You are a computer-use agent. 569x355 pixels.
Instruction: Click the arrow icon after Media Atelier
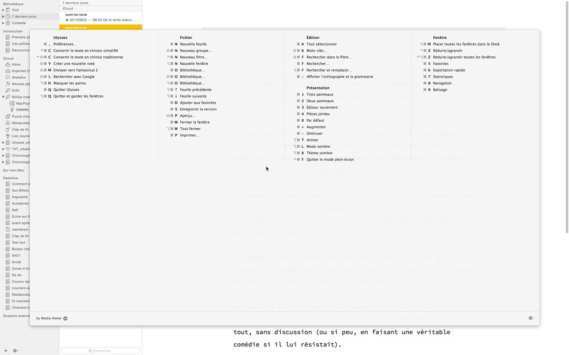[x=65, y=319]
